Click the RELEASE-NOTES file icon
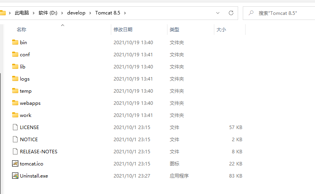 15,151
